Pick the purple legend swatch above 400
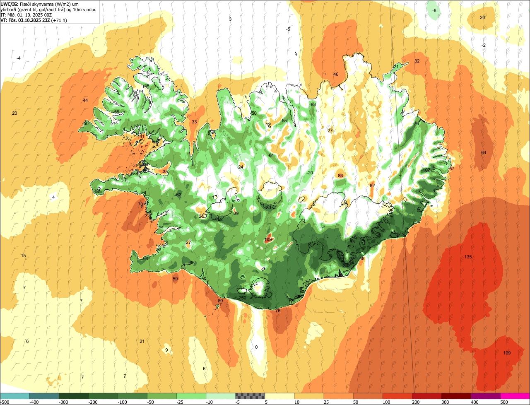Screen dimensions: 530x405 (486, 396)
